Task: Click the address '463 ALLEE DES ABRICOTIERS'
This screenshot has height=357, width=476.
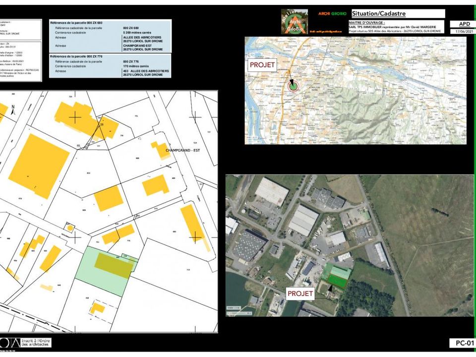Action: tap(146, 71)
